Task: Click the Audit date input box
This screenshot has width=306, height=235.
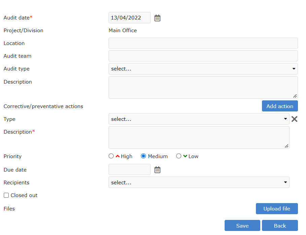Action: pyautogui.click(x=129, y=18)
